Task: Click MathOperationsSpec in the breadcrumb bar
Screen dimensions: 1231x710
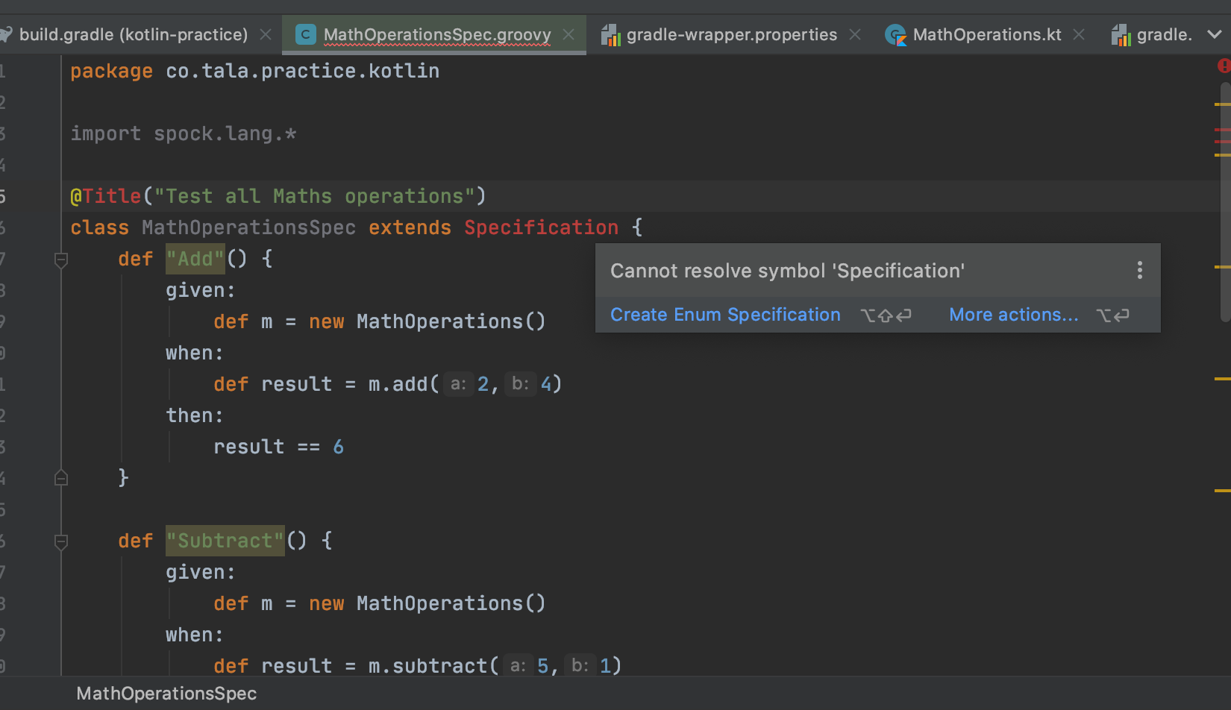Action: tap(166, 693)
